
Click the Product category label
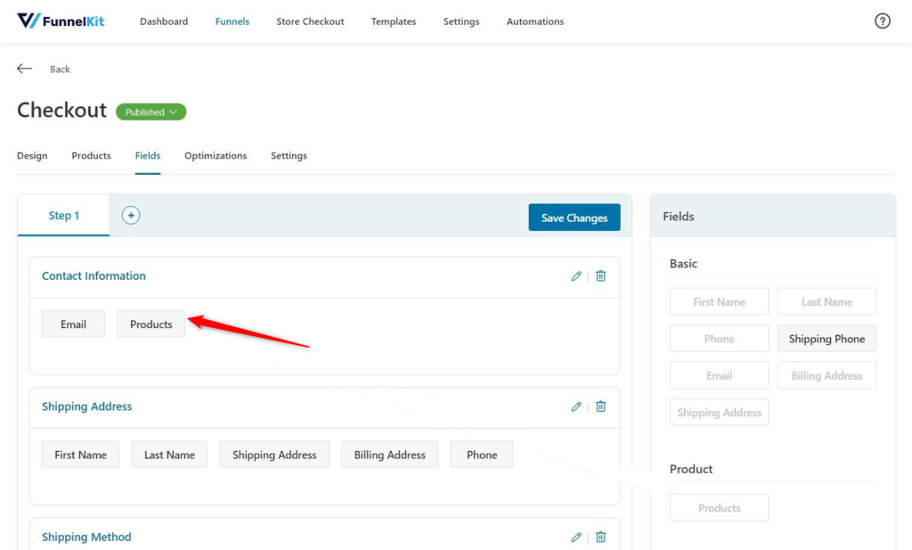pyautogui.click(x=691, y=469)
